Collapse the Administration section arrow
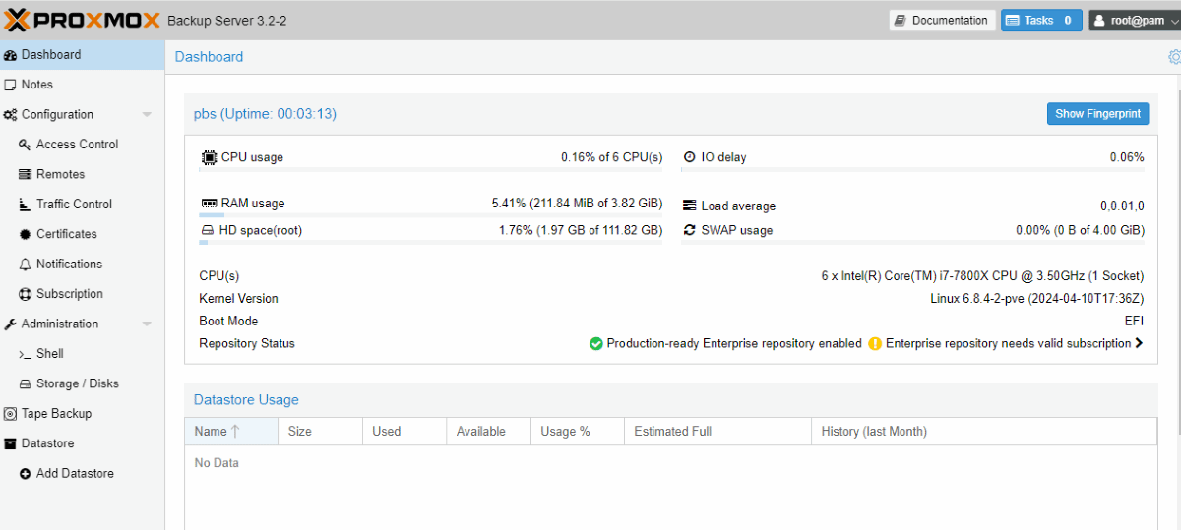The width and height of the screenshot is (1181, 530). point(147,324)
